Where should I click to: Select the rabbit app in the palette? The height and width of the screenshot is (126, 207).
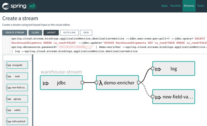tap(17, 110)
